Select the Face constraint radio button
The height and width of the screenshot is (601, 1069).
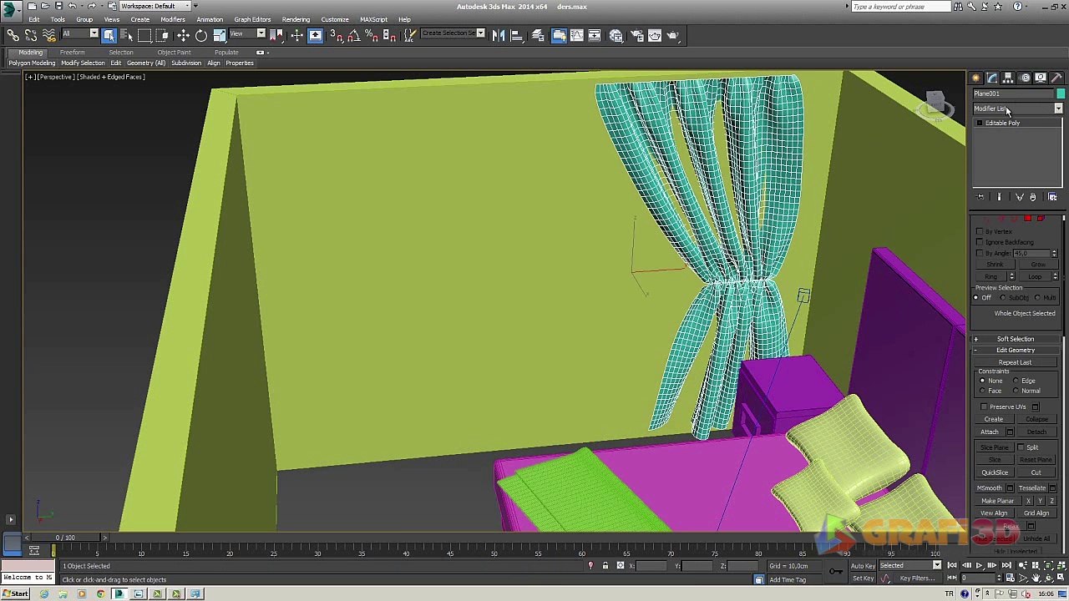point(982,391)
